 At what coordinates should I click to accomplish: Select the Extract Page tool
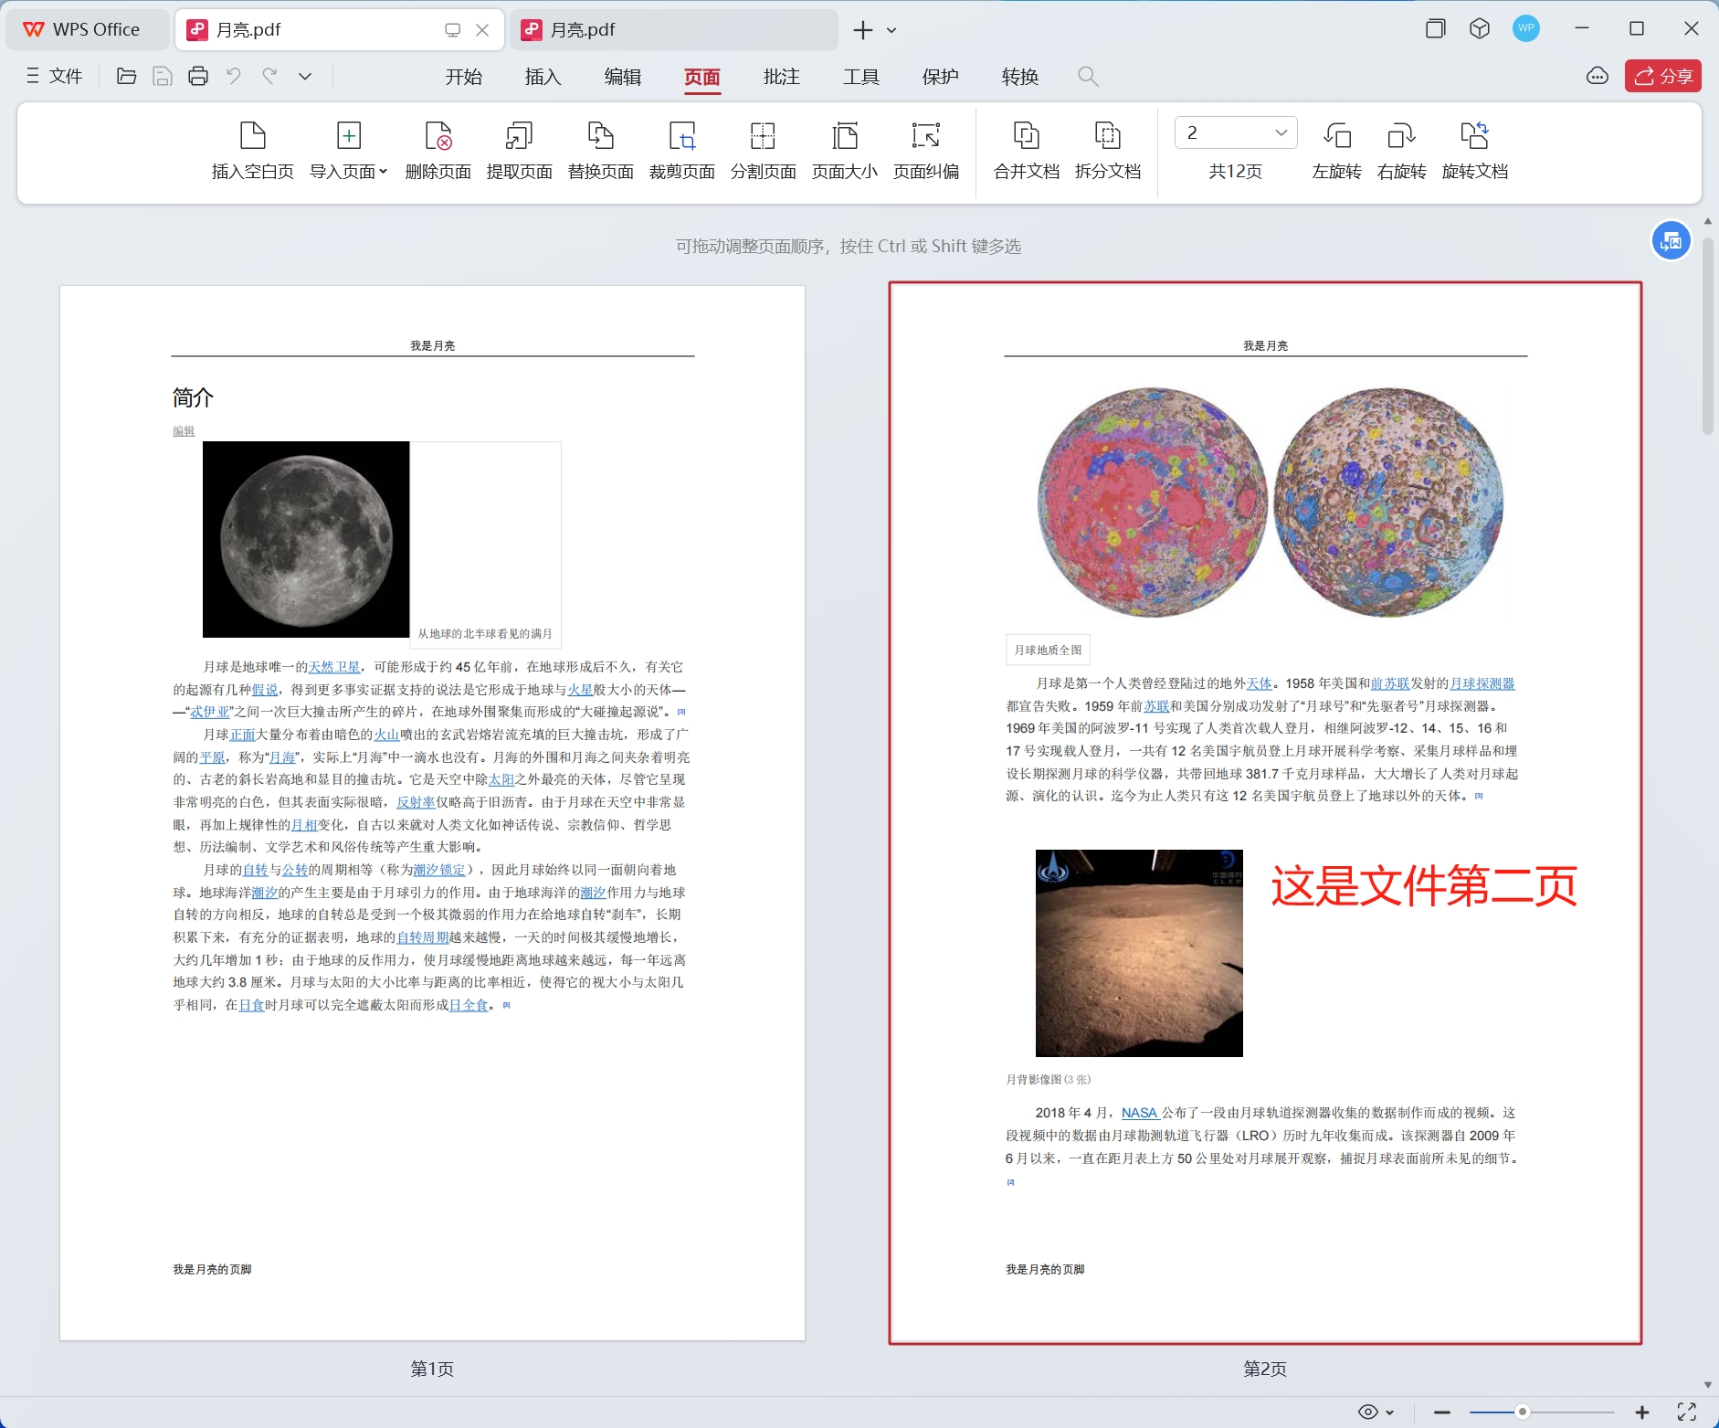pos(519,136)
